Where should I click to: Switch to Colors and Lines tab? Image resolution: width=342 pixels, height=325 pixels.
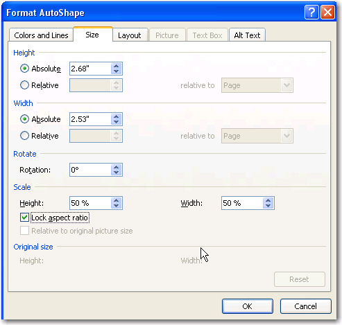click(x=41, y=35)
